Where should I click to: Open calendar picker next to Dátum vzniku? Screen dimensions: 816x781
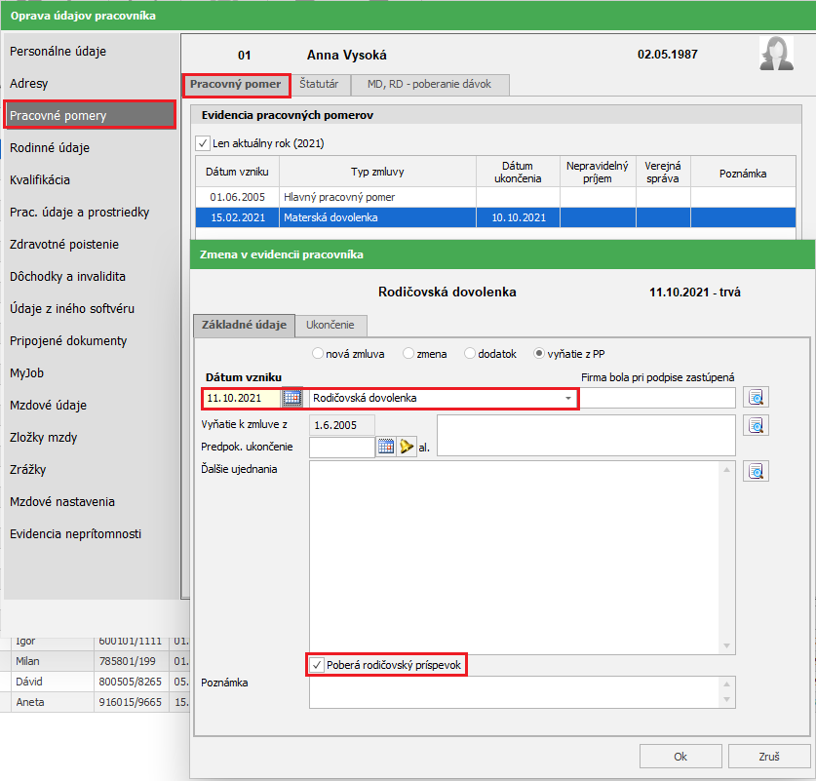[x=291, y=398]
